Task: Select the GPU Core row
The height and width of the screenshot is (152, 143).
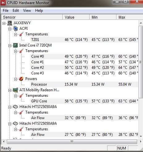Action: pyautogui.click(x=84, y=101)
